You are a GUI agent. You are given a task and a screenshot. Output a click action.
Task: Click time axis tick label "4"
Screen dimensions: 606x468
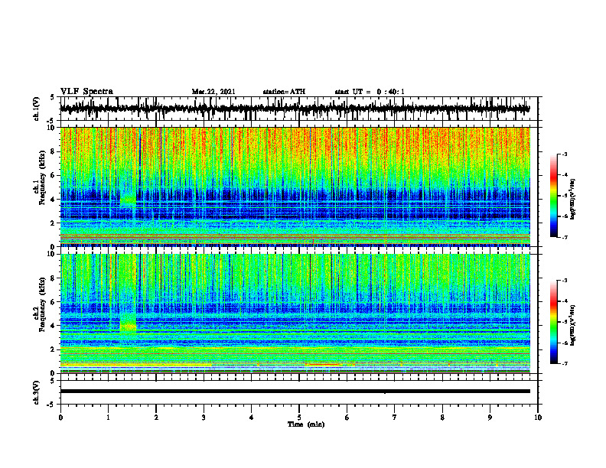252,418
